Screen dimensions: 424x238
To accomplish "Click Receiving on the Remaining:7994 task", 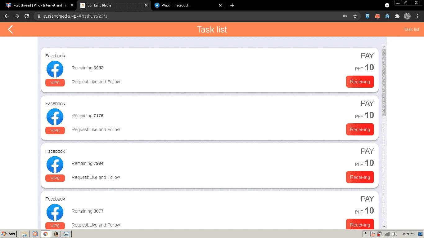I will pyautogui.click(x=360, y=177).
